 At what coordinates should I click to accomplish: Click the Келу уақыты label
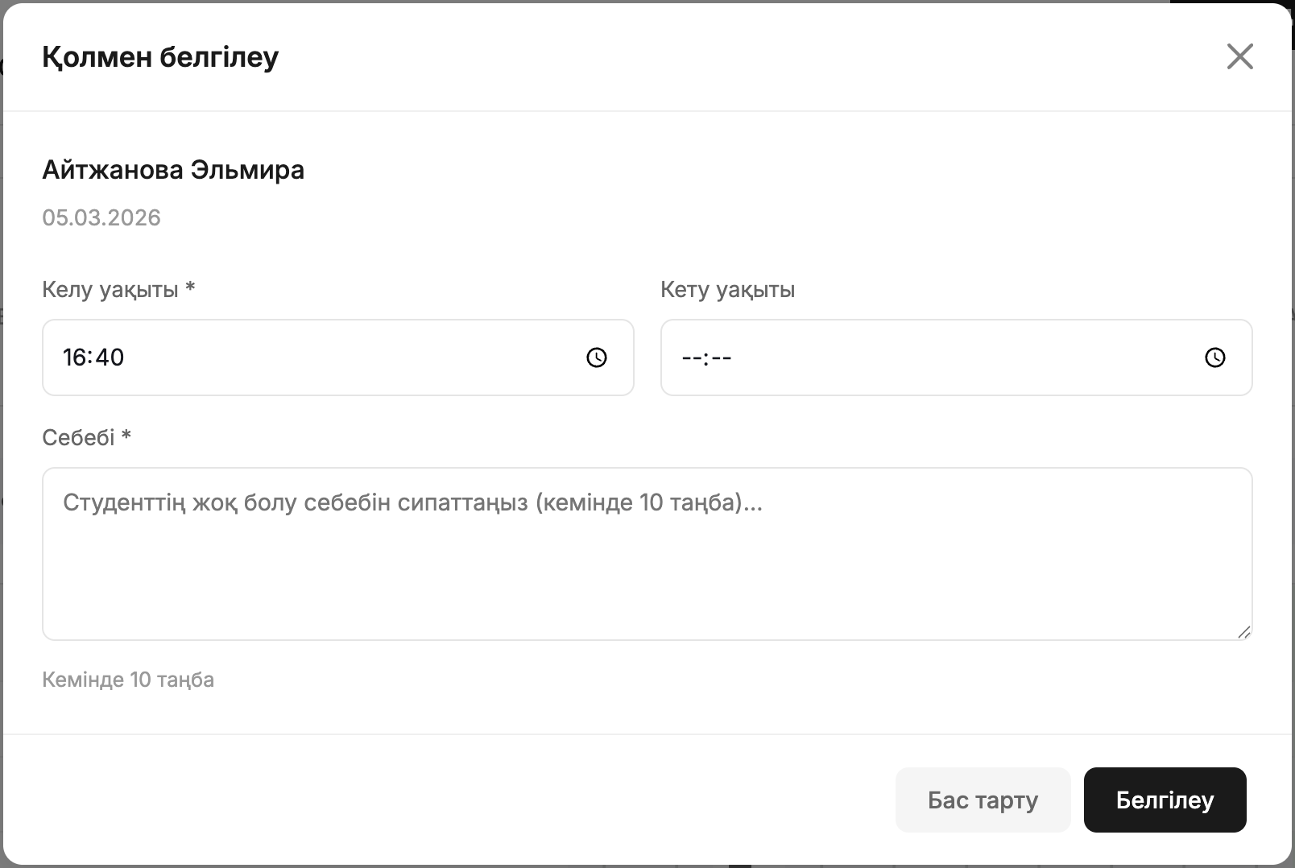[x=110, y=290]
